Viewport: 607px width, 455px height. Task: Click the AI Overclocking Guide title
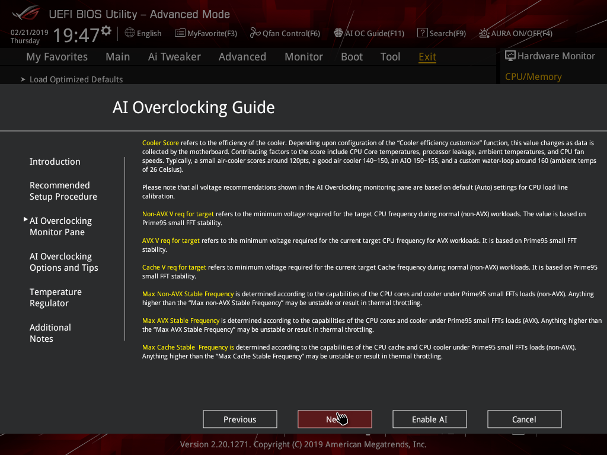(194, 108)
